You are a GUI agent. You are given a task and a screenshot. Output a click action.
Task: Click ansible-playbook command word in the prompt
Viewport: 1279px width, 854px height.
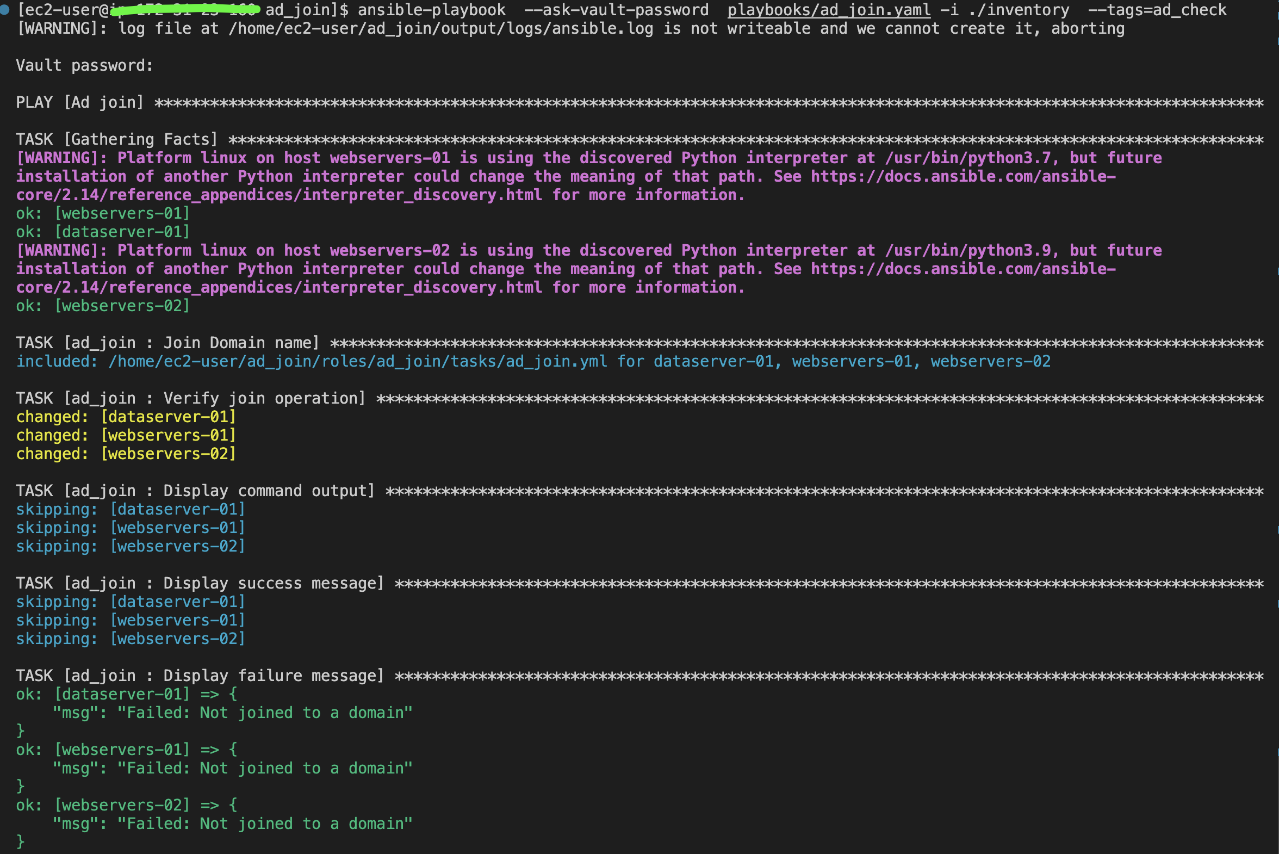[x=431, y=10]
